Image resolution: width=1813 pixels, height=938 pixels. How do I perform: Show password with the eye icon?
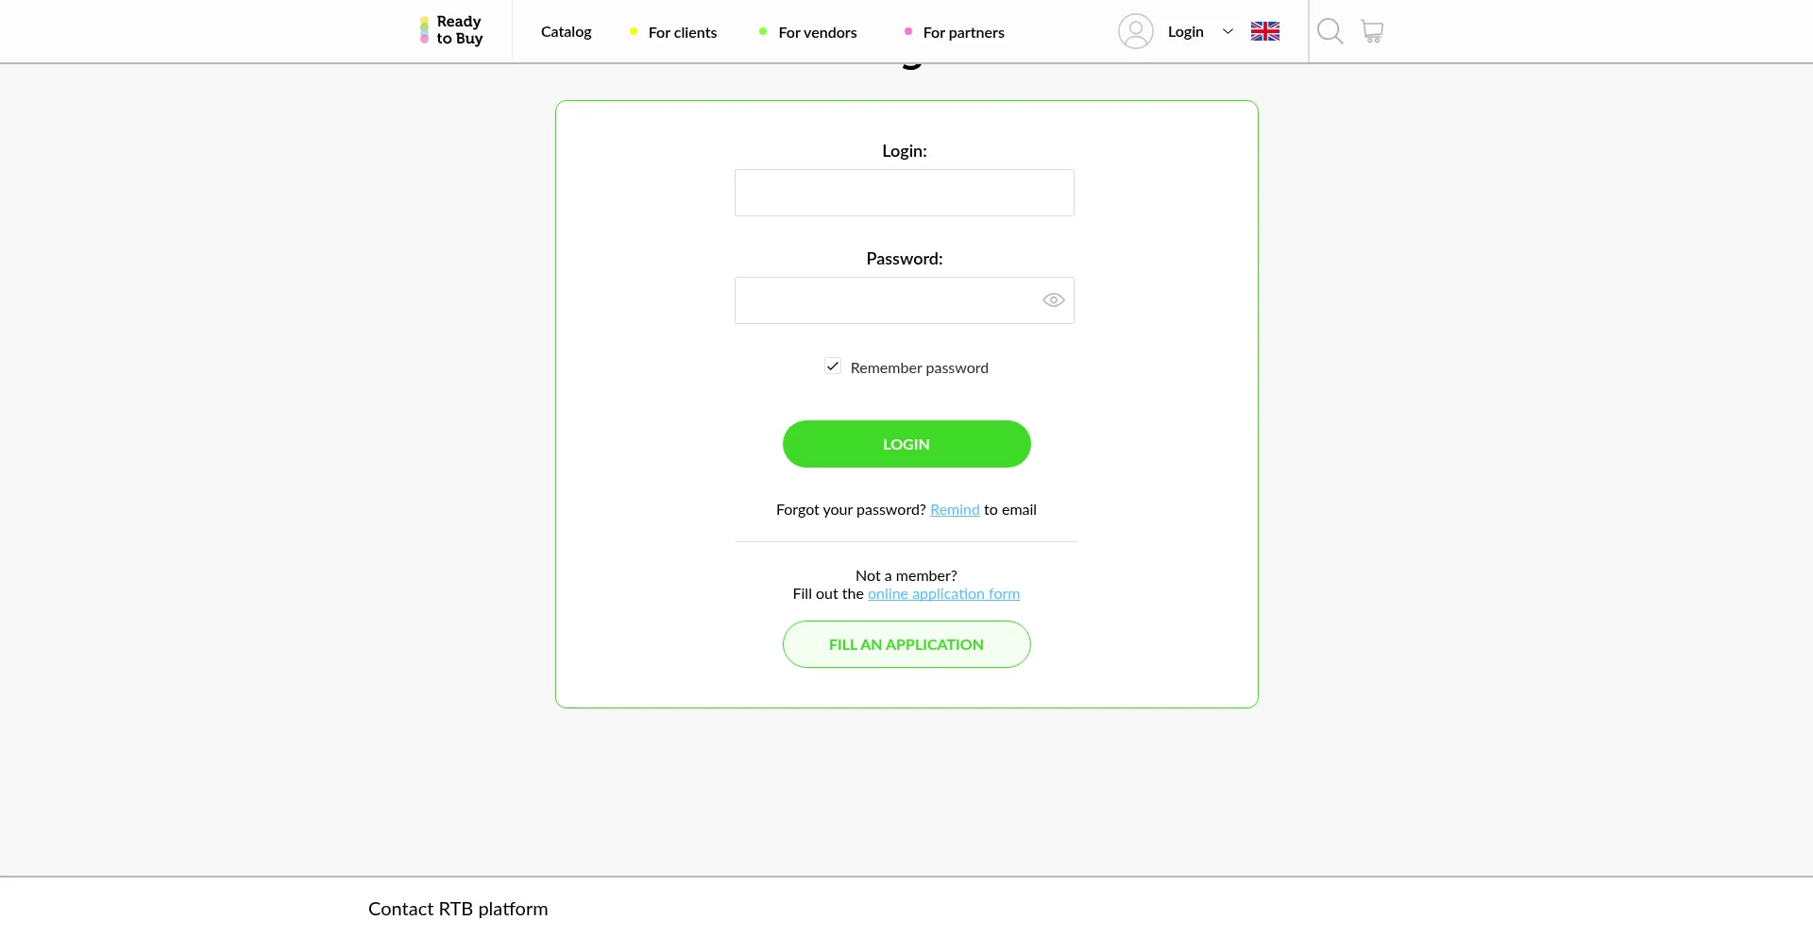[x=1053, y=300]
